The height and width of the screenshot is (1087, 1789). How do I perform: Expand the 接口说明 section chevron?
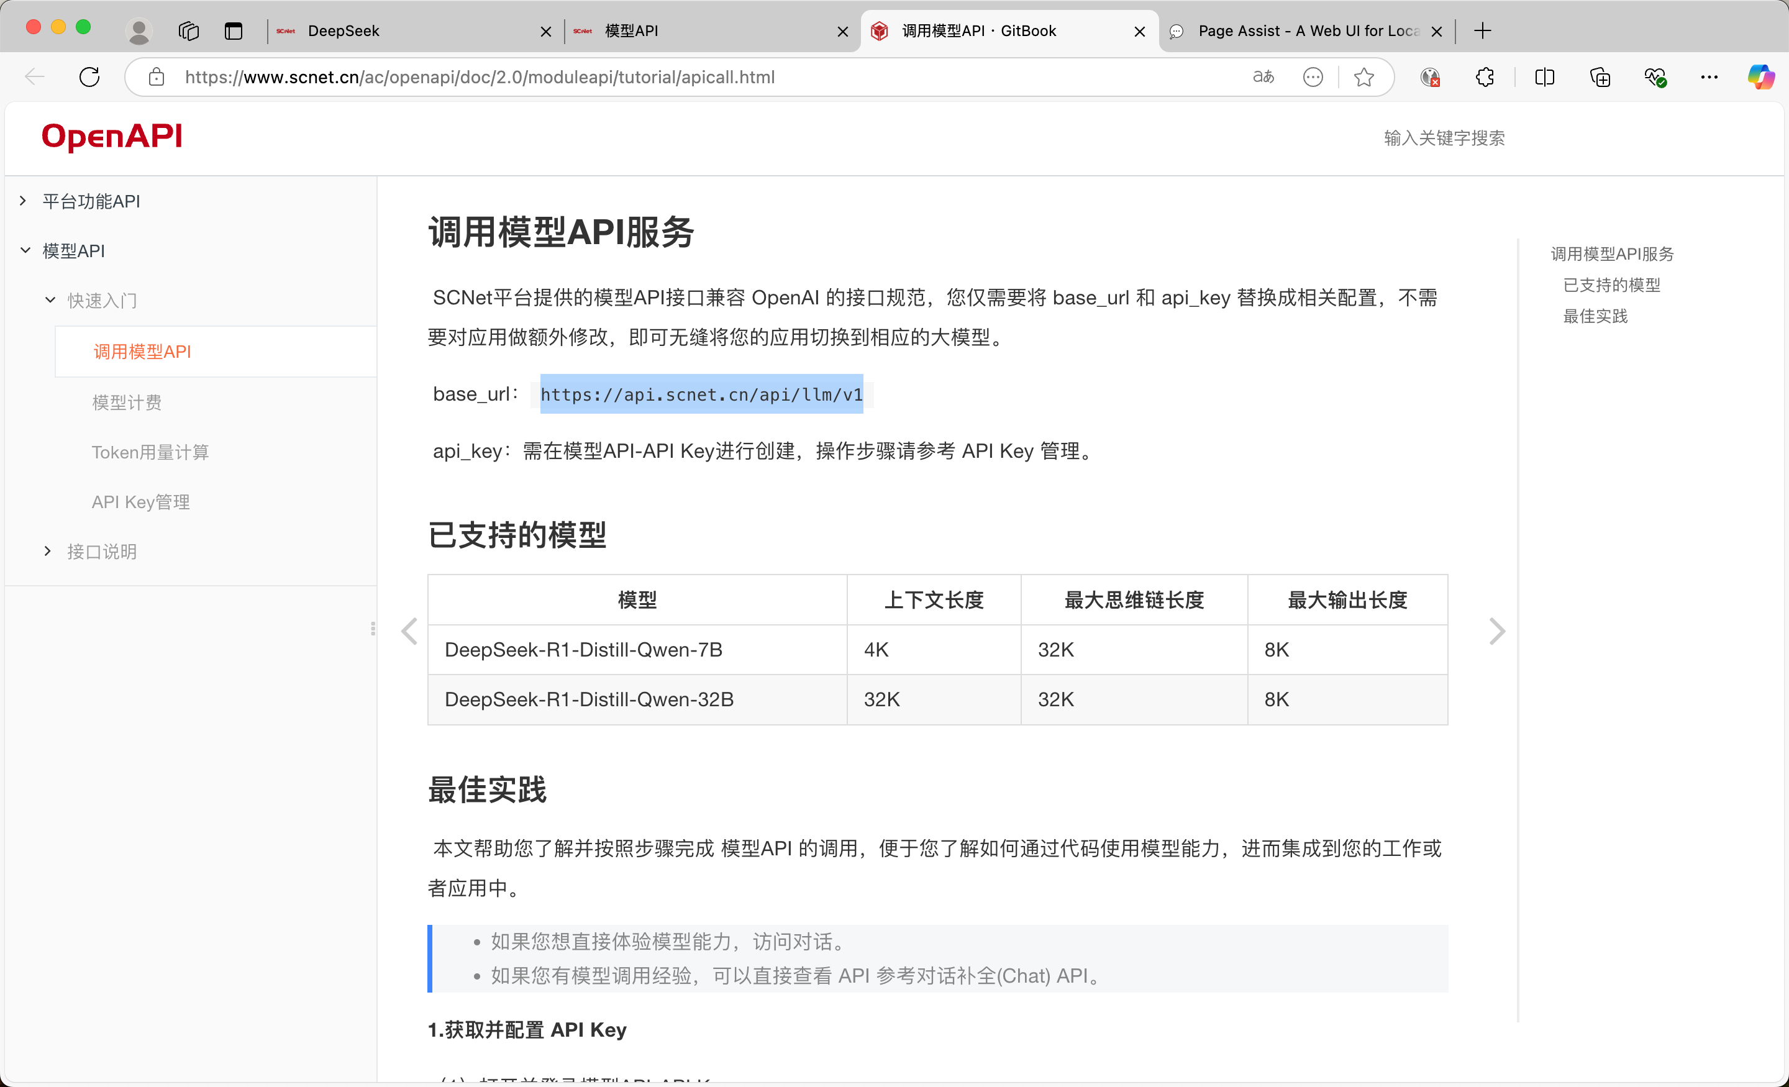[48, 551]
